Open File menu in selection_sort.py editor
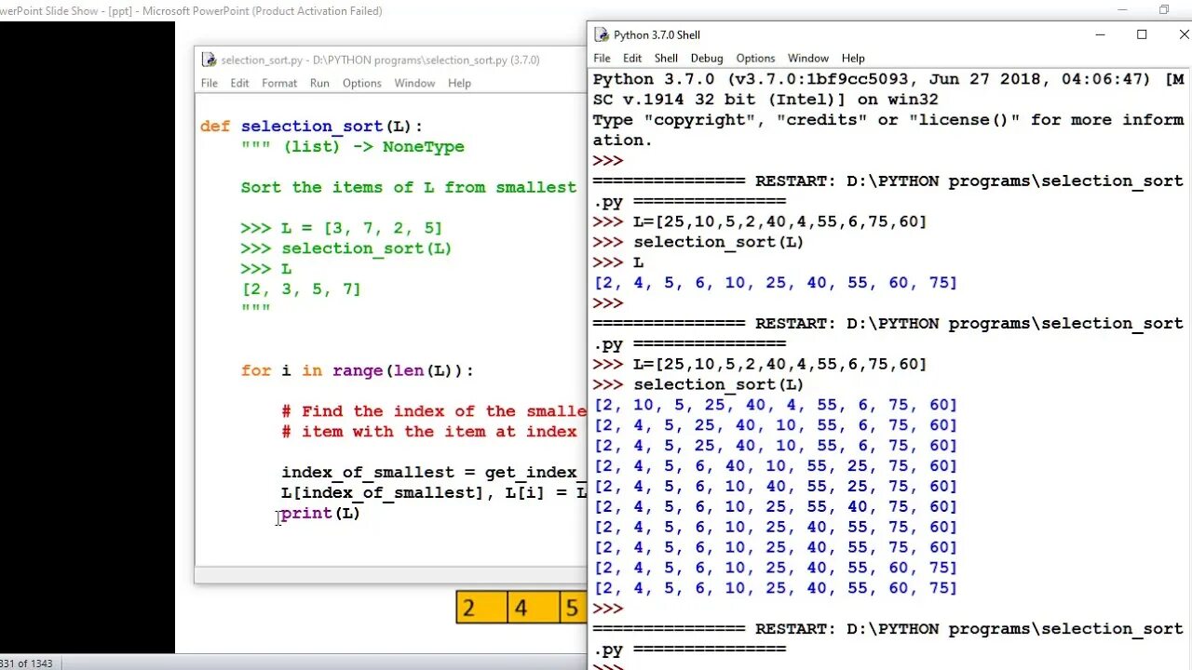 click(210, 83)
